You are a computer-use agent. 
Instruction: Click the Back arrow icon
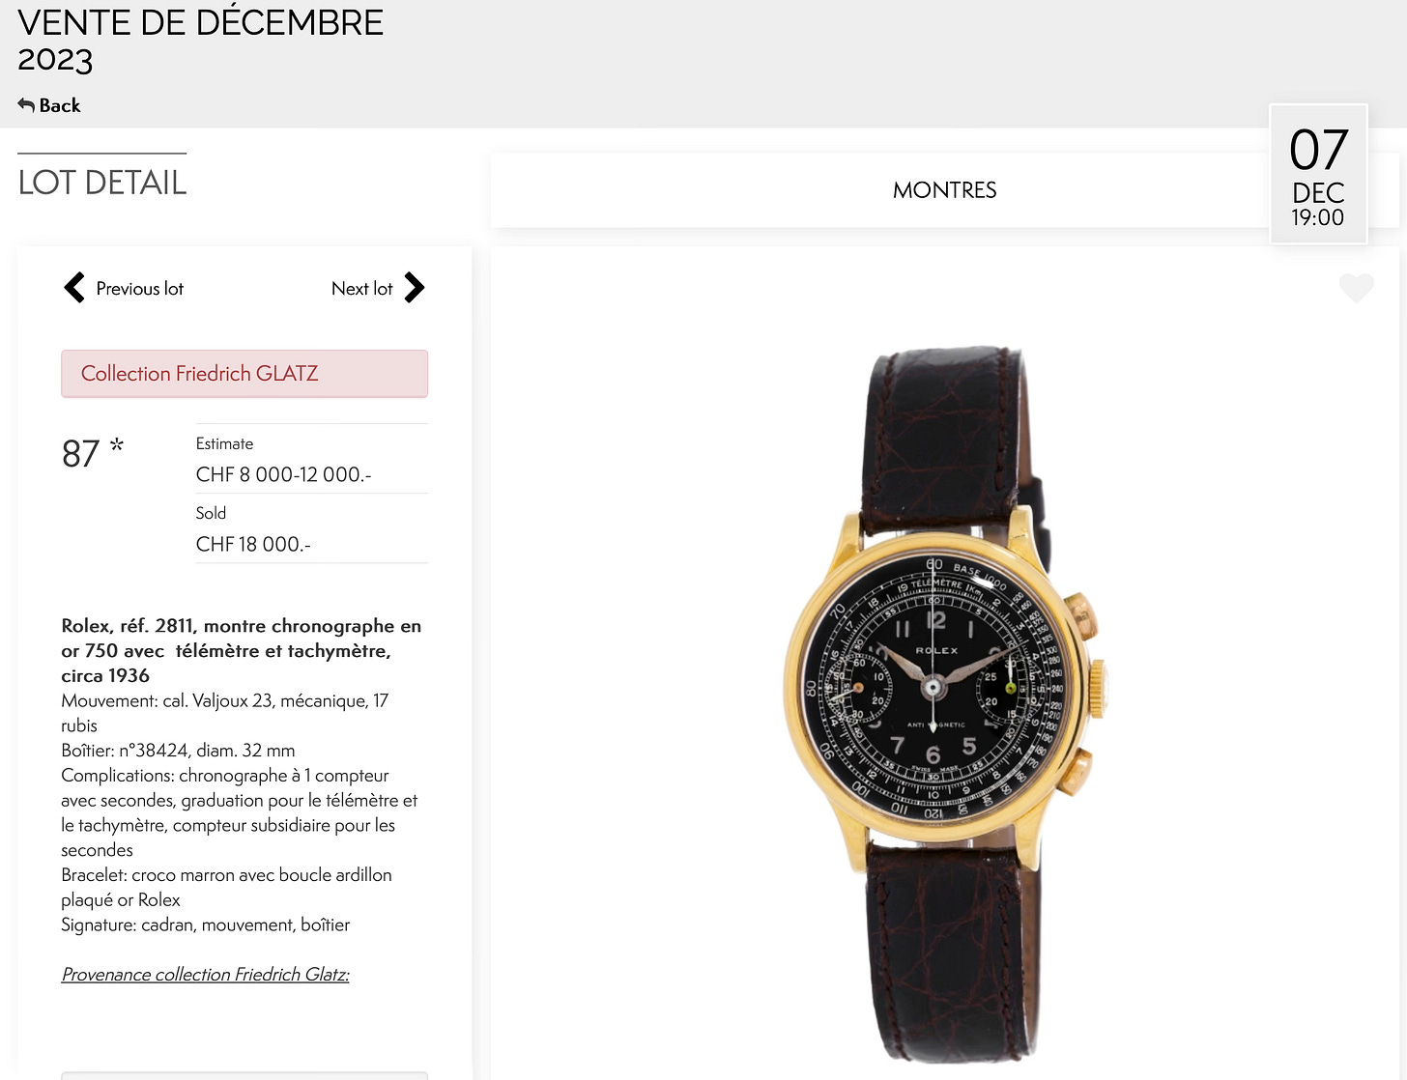pyautogui.click(x=26, y=105)
